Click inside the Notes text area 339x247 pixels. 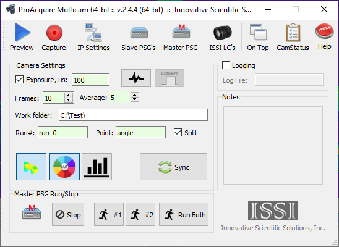coord(273,145)
